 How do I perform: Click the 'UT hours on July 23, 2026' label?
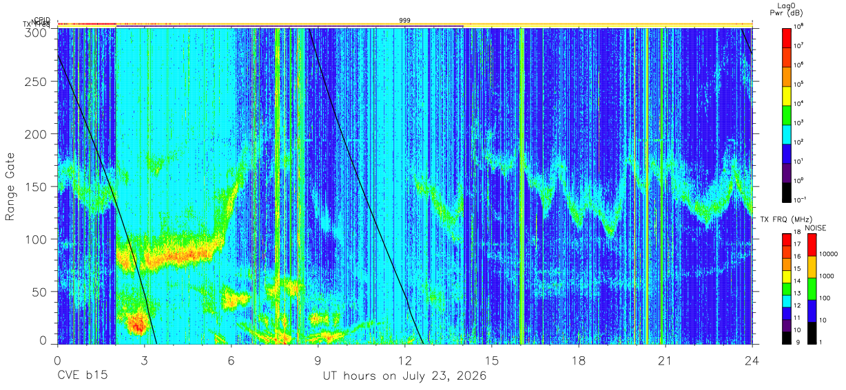(x=404, y=377)
